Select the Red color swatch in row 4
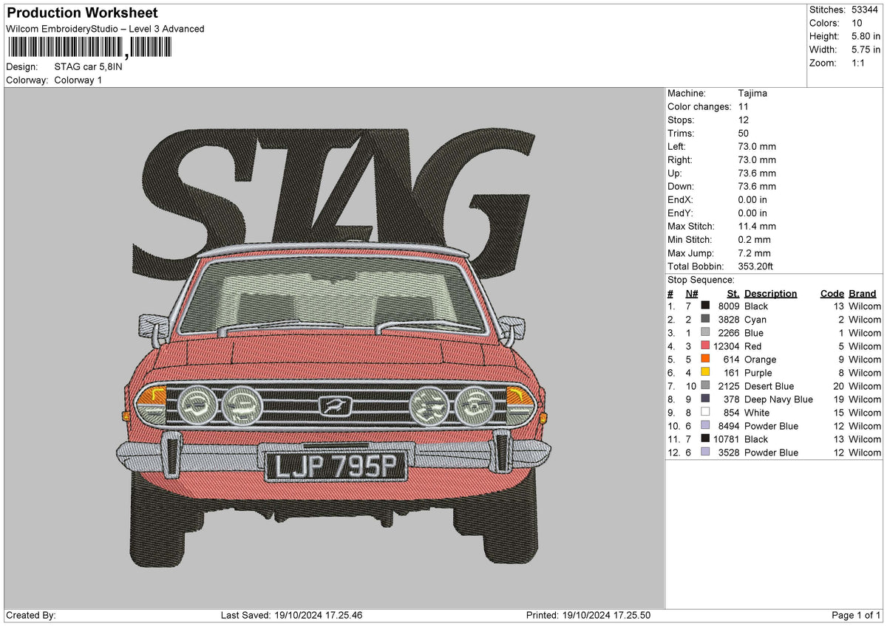Image resolution: width=887 pixels, height=626 pixels. (x=705, y=346)
